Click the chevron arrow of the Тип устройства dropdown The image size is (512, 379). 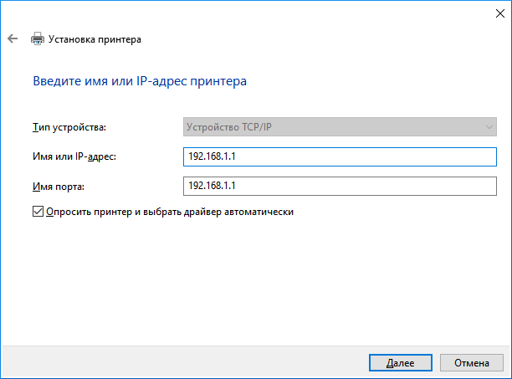489,127
